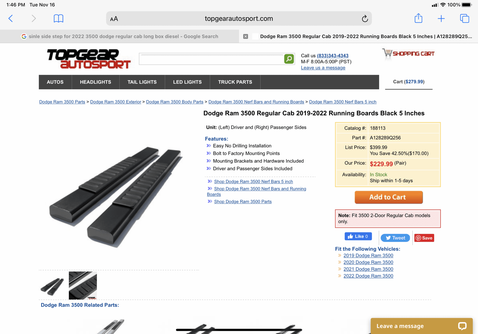The width and height of the screenshot is (478, 334).
Task: Open the Cart ($279.99) tab
Action: pyautogui.click(x=409, y=82)
